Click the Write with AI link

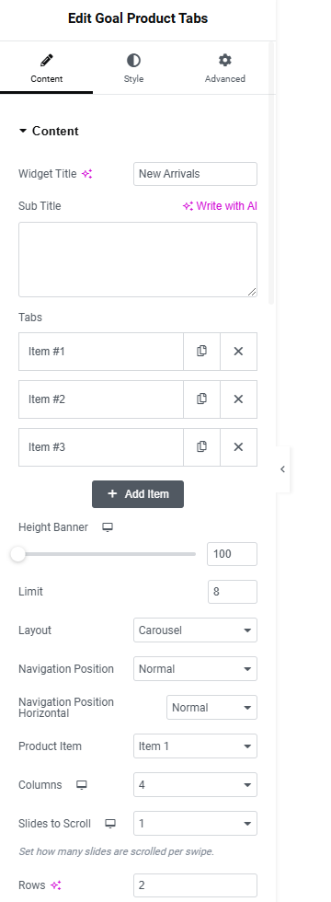(x=220, y=206)
